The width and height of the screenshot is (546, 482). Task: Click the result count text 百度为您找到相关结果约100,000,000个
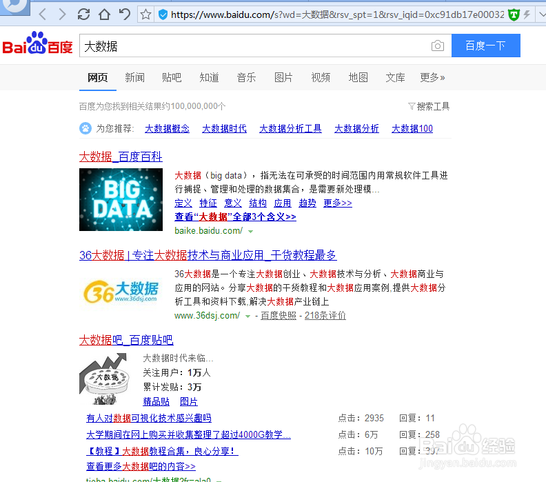(152, 106)
